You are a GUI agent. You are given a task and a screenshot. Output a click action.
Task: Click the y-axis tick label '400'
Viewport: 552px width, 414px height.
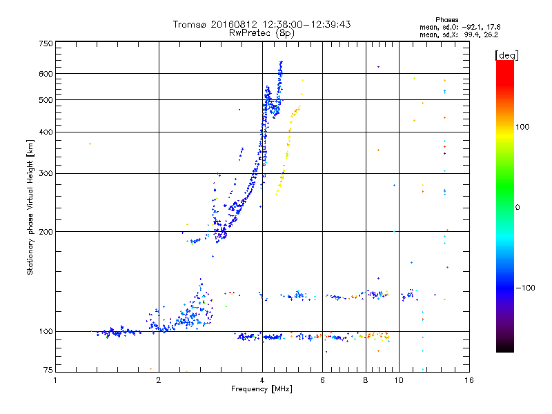(46, 132)
